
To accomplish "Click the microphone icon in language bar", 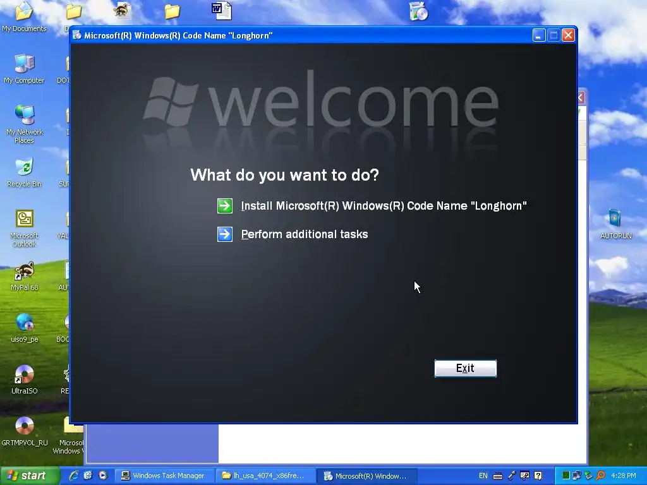I will point(512,476).
